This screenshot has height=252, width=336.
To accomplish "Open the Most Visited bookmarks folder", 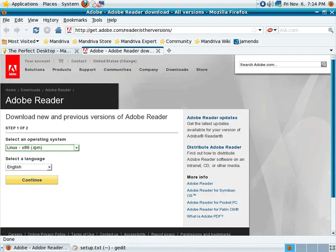I will click(x=21, y=41).
